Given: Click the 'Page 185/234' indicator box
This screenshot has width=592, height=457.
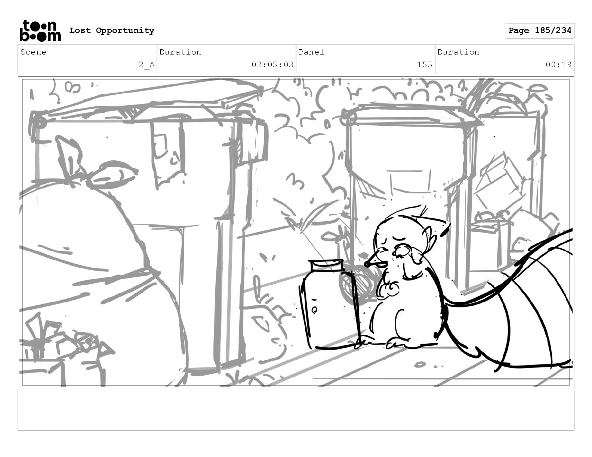Looking at the screenshot, I should (540, 31).
